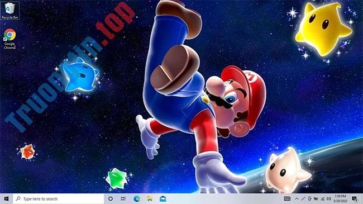363x204 pixels.
Task: Open the volume speaker control
Action: 329,198
